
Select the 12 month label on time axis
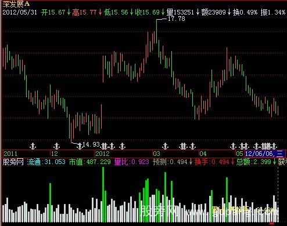click(x=55, y=154)
